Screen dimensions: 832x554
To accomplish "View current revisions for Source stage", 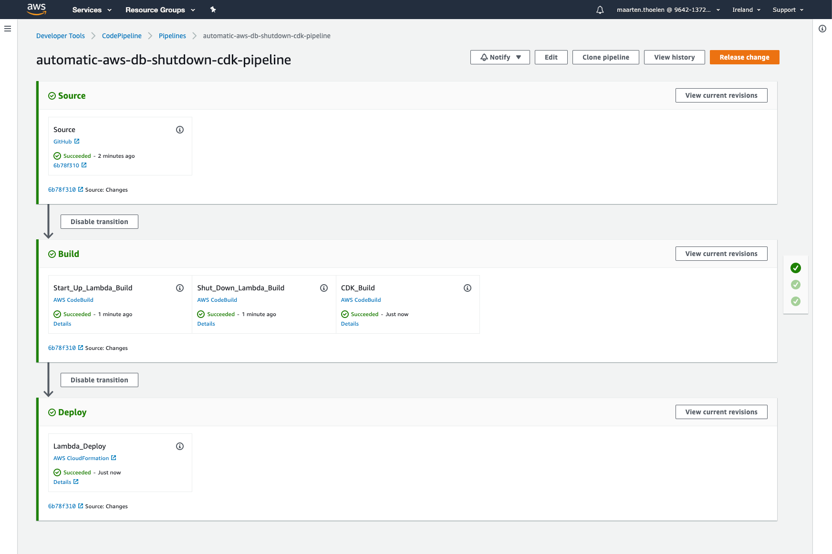I will coord(721,95).
